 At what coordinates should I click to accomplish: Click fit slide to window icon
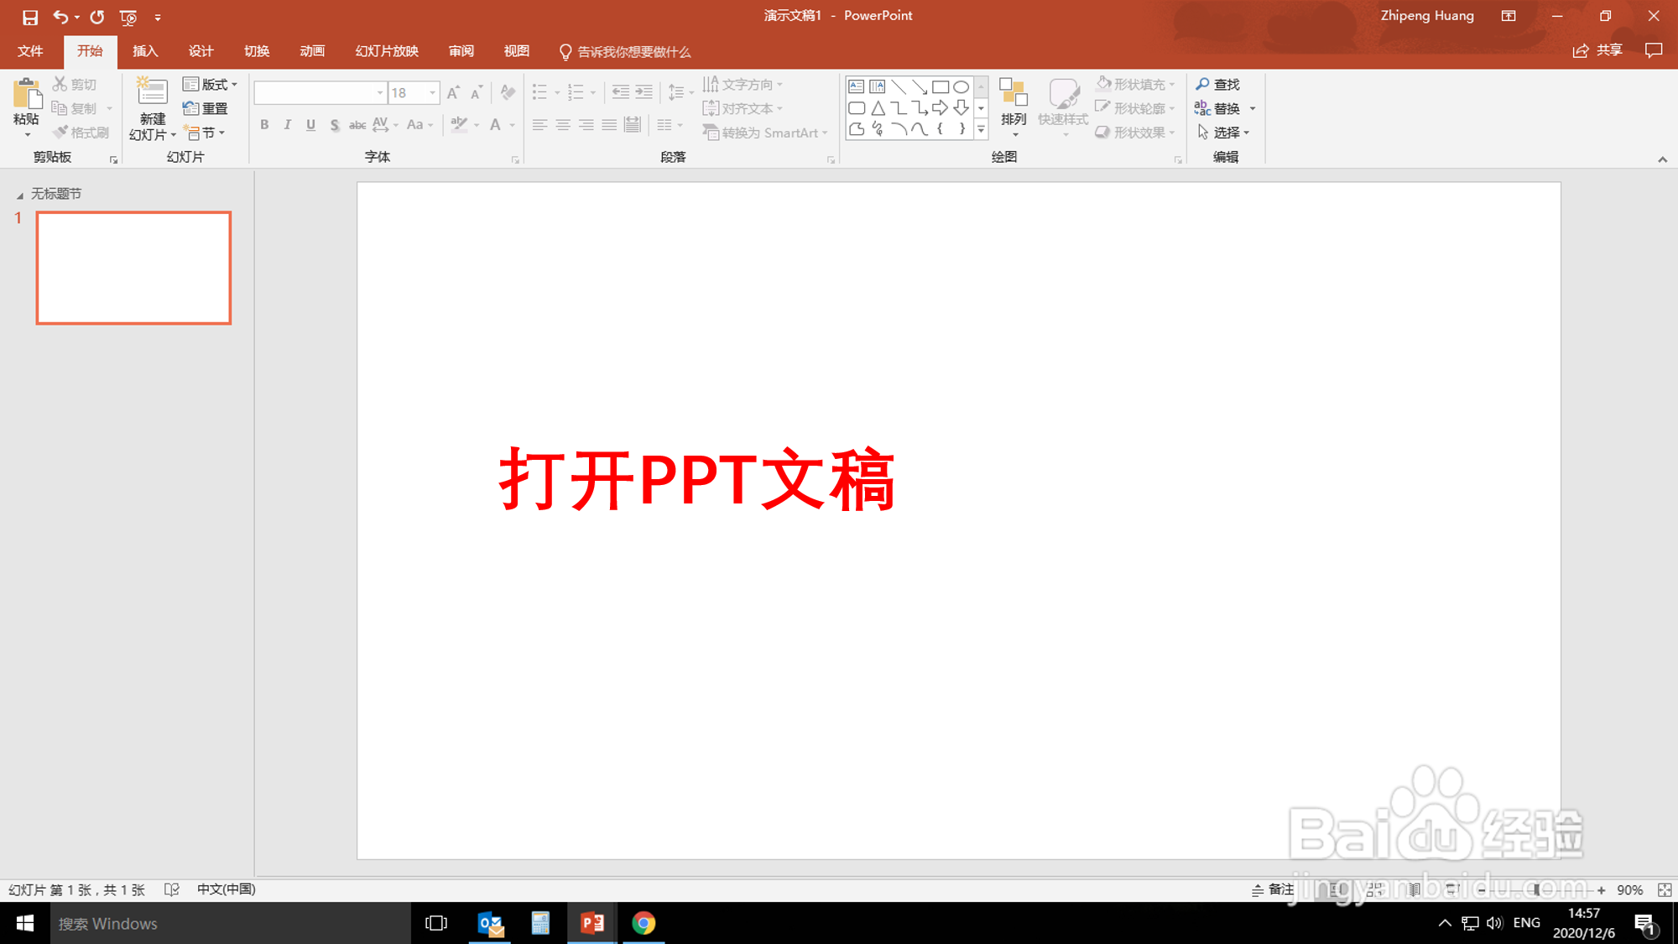tap(1665, 890)
